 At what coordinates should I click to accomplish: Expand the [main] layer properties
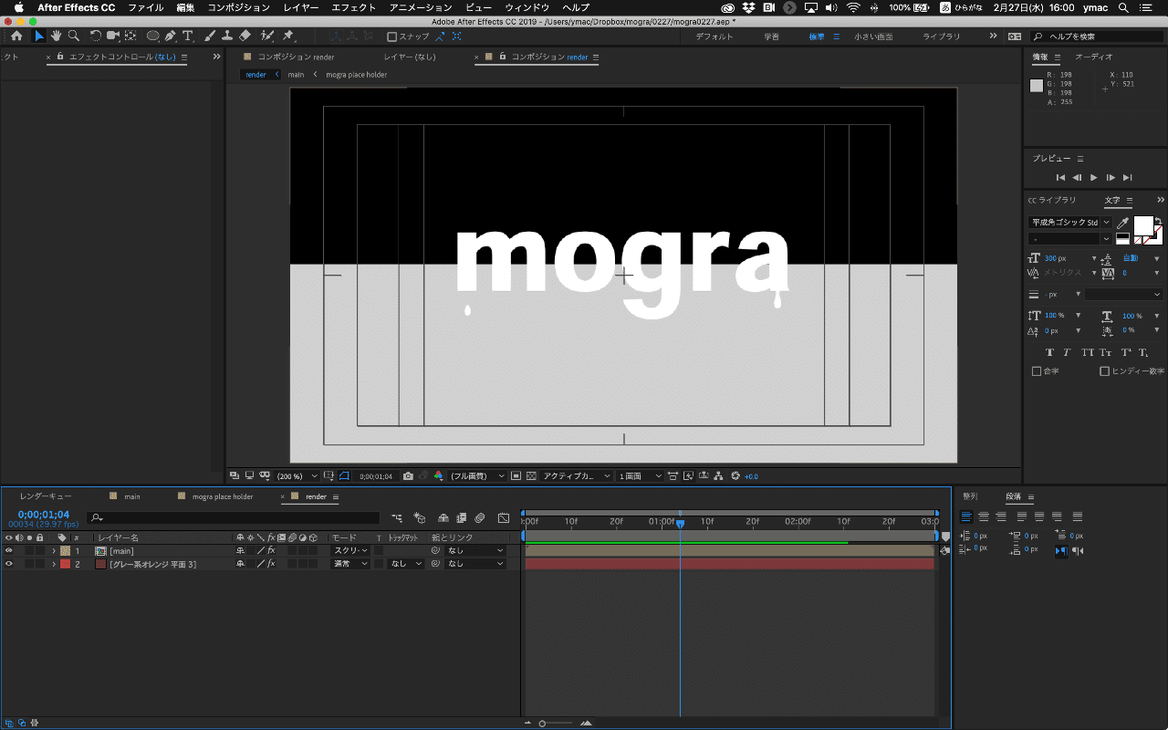tap(54, 551)
